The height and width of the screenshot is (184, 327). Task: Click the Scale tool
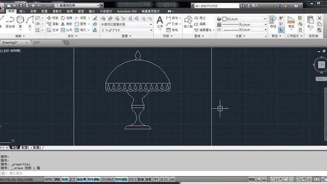pos(66,30)
